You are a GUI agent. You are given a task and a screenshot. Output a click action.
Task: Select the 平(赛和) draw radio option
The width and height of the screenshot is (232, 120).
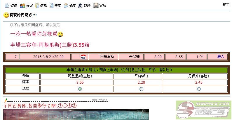point(141,89)
